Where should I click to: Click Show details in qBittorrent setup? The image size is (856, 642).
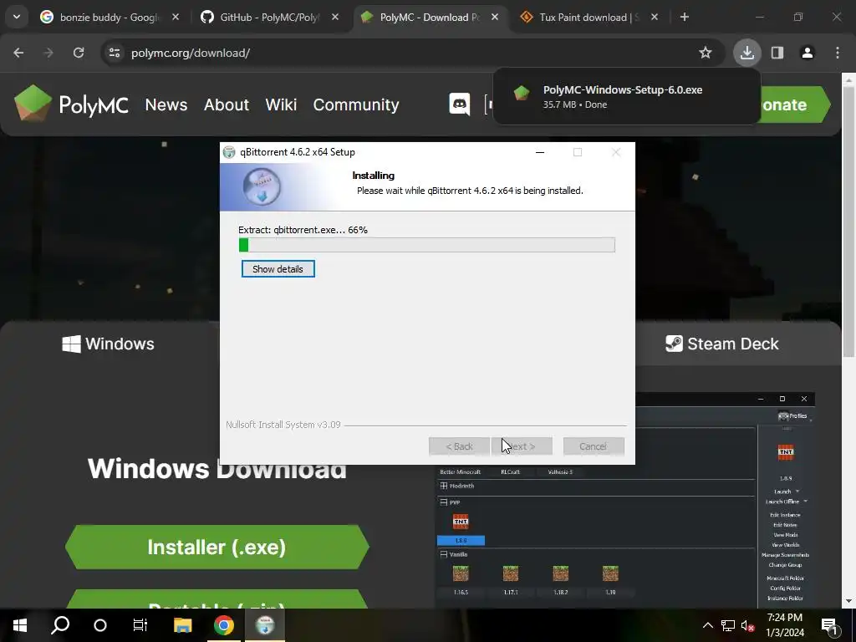click(x=278, y=269)
